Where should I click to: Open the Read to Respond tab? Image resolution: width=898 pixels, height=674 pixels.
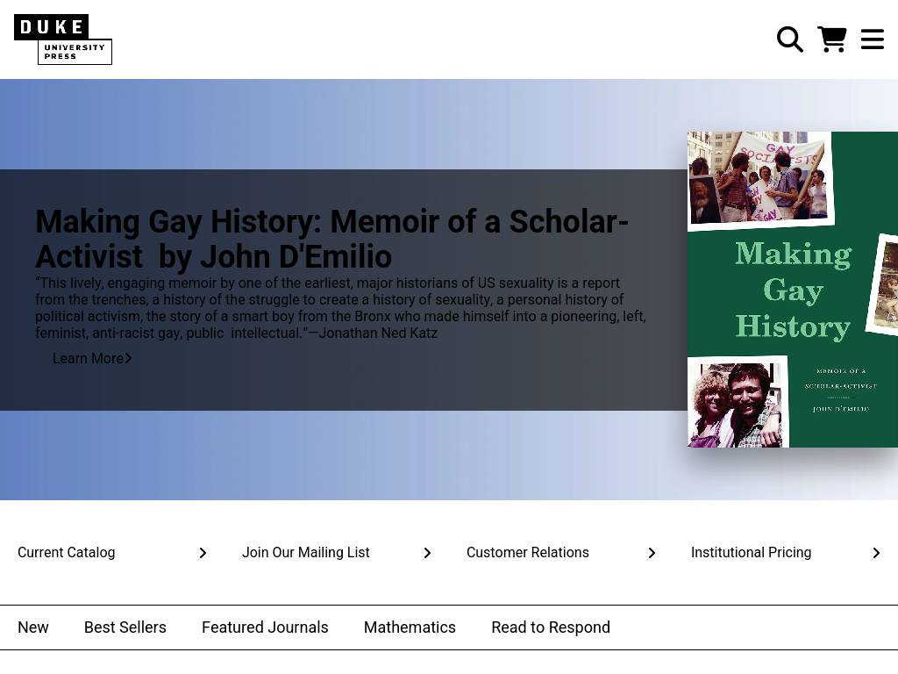tap(551, 627)
